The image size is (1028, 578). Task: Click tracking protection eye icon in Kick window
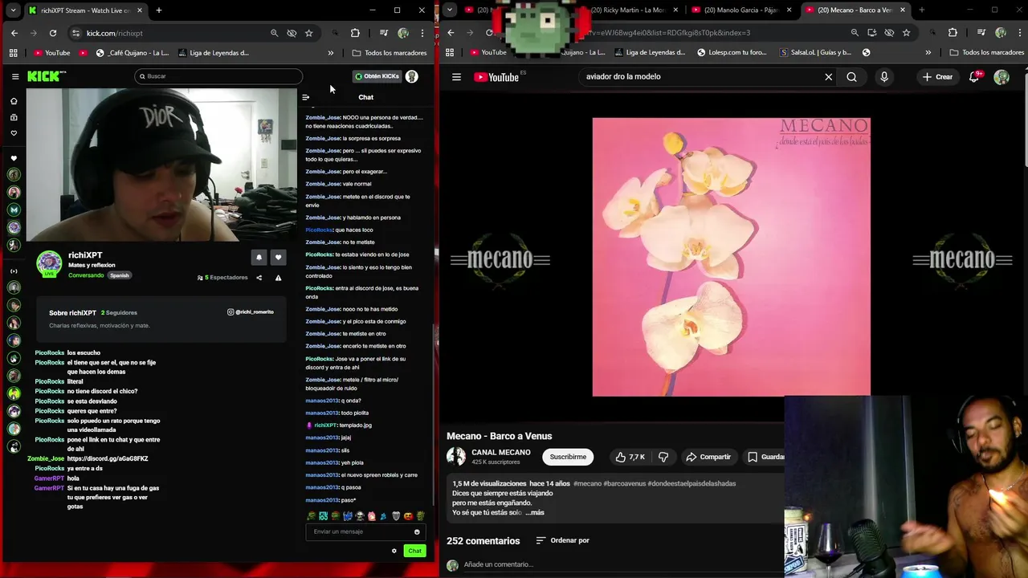tap(292, 33)
